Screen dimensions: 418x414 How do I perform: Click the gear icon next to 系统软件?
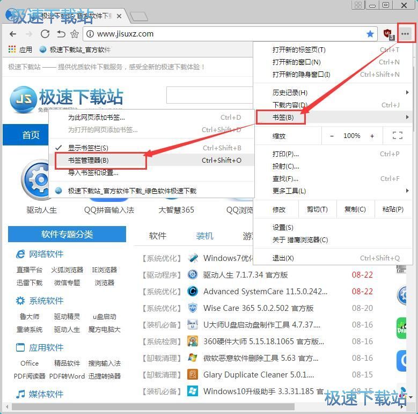tap(20, 301)
